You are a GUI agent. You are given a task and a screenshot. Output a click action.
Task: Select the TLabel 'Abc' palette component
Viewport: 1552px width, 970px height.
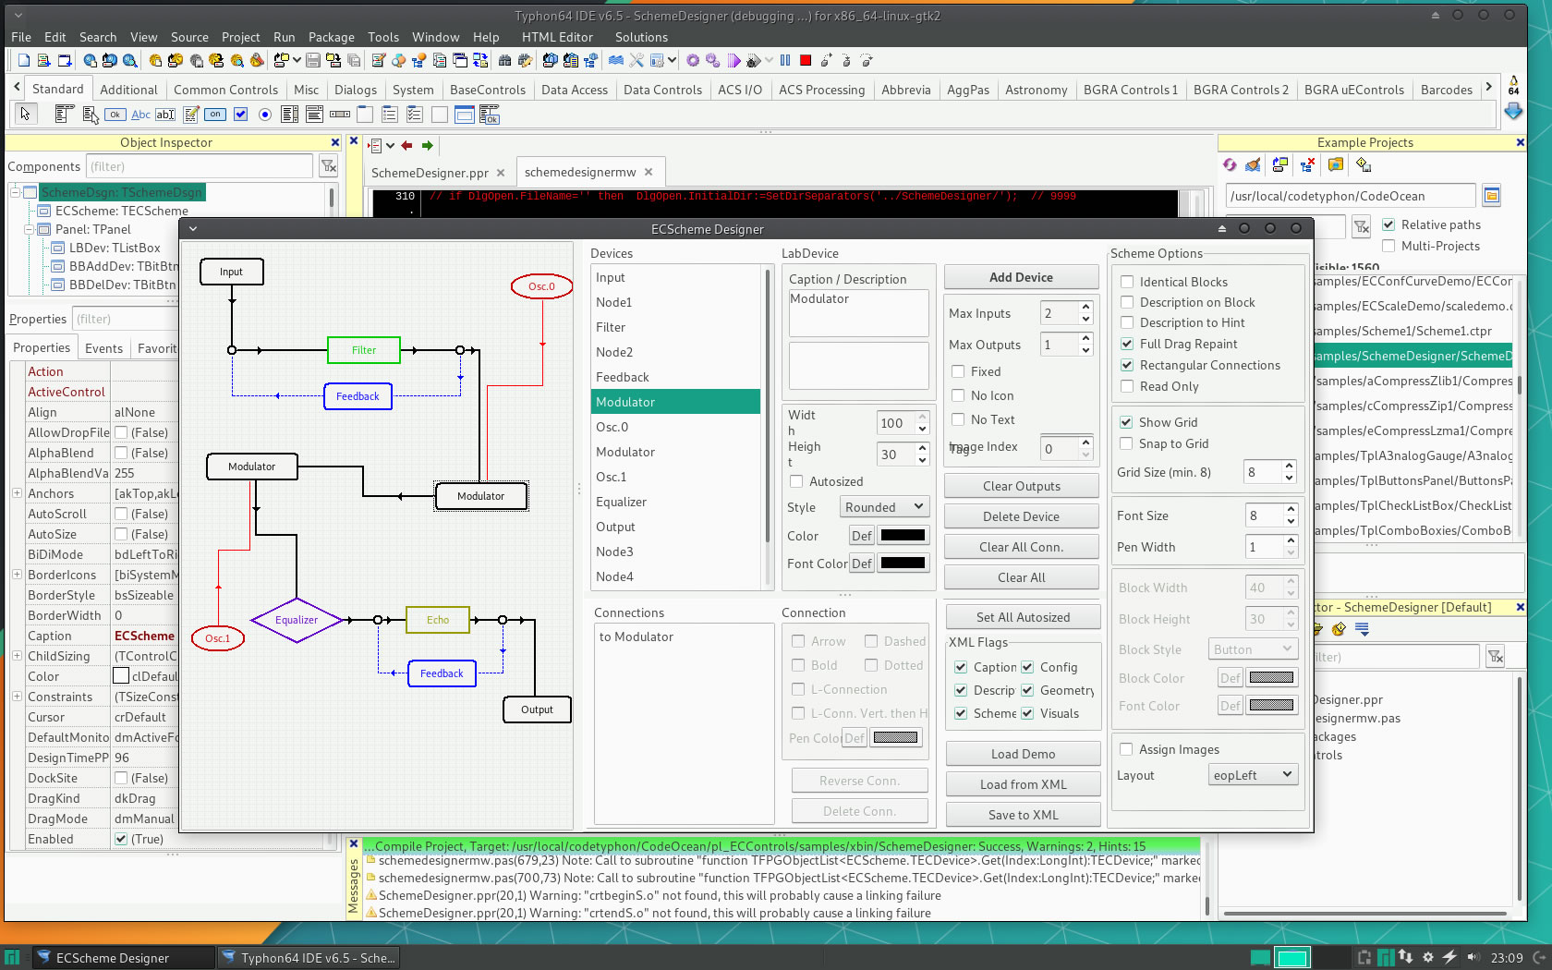[140, 115]
